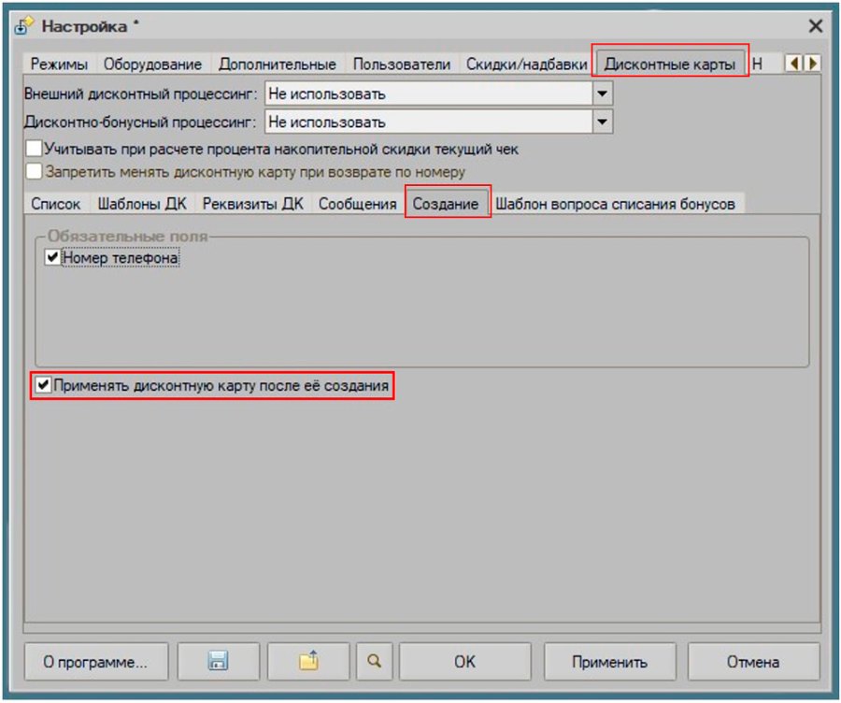Click the Отмена button

(753, 661)
